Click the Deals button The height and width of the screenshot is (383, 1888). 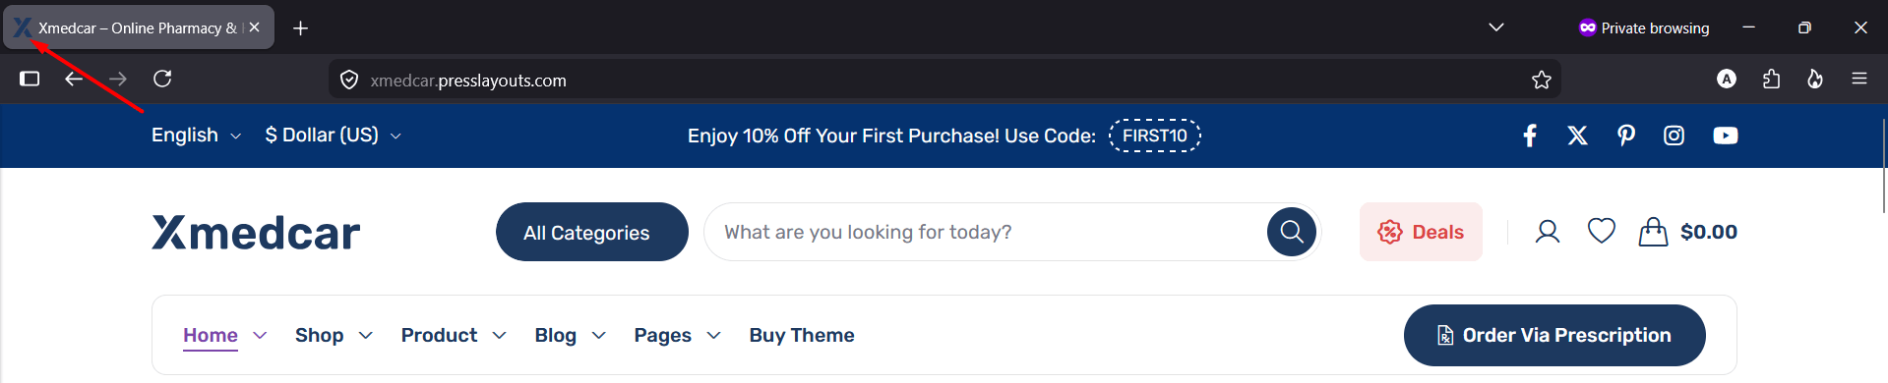(x=1421, y=232)
